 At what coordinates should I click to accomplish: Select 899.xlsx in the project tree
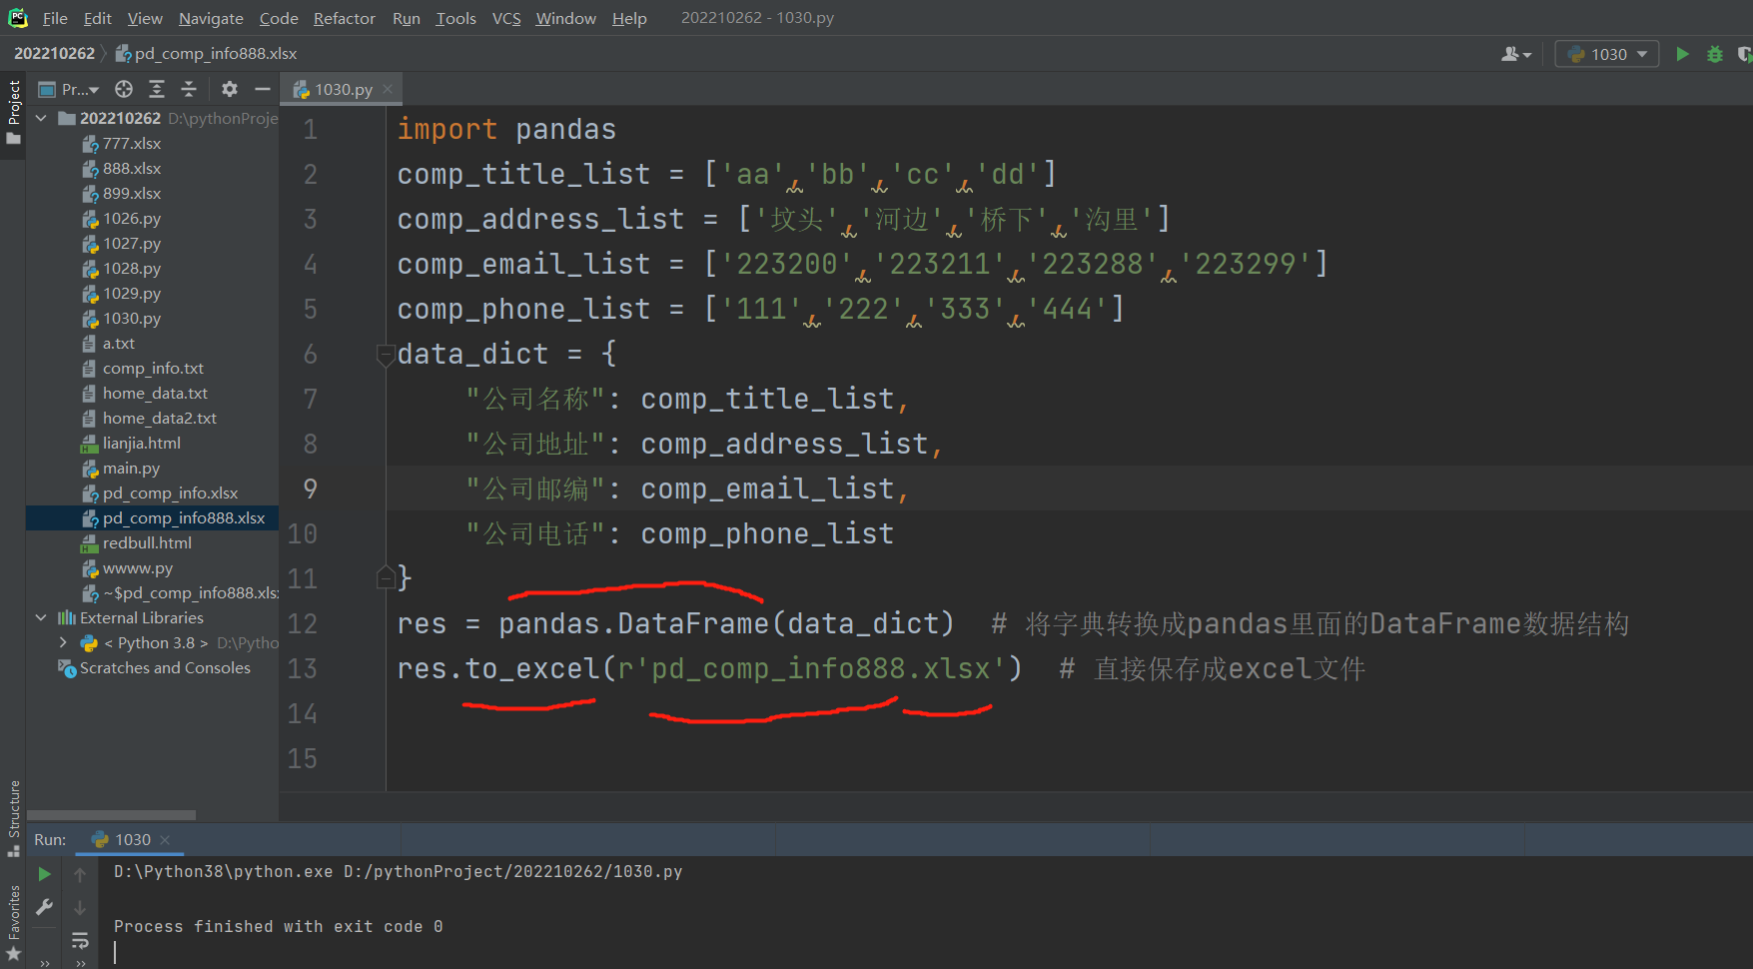pos(131,193)
